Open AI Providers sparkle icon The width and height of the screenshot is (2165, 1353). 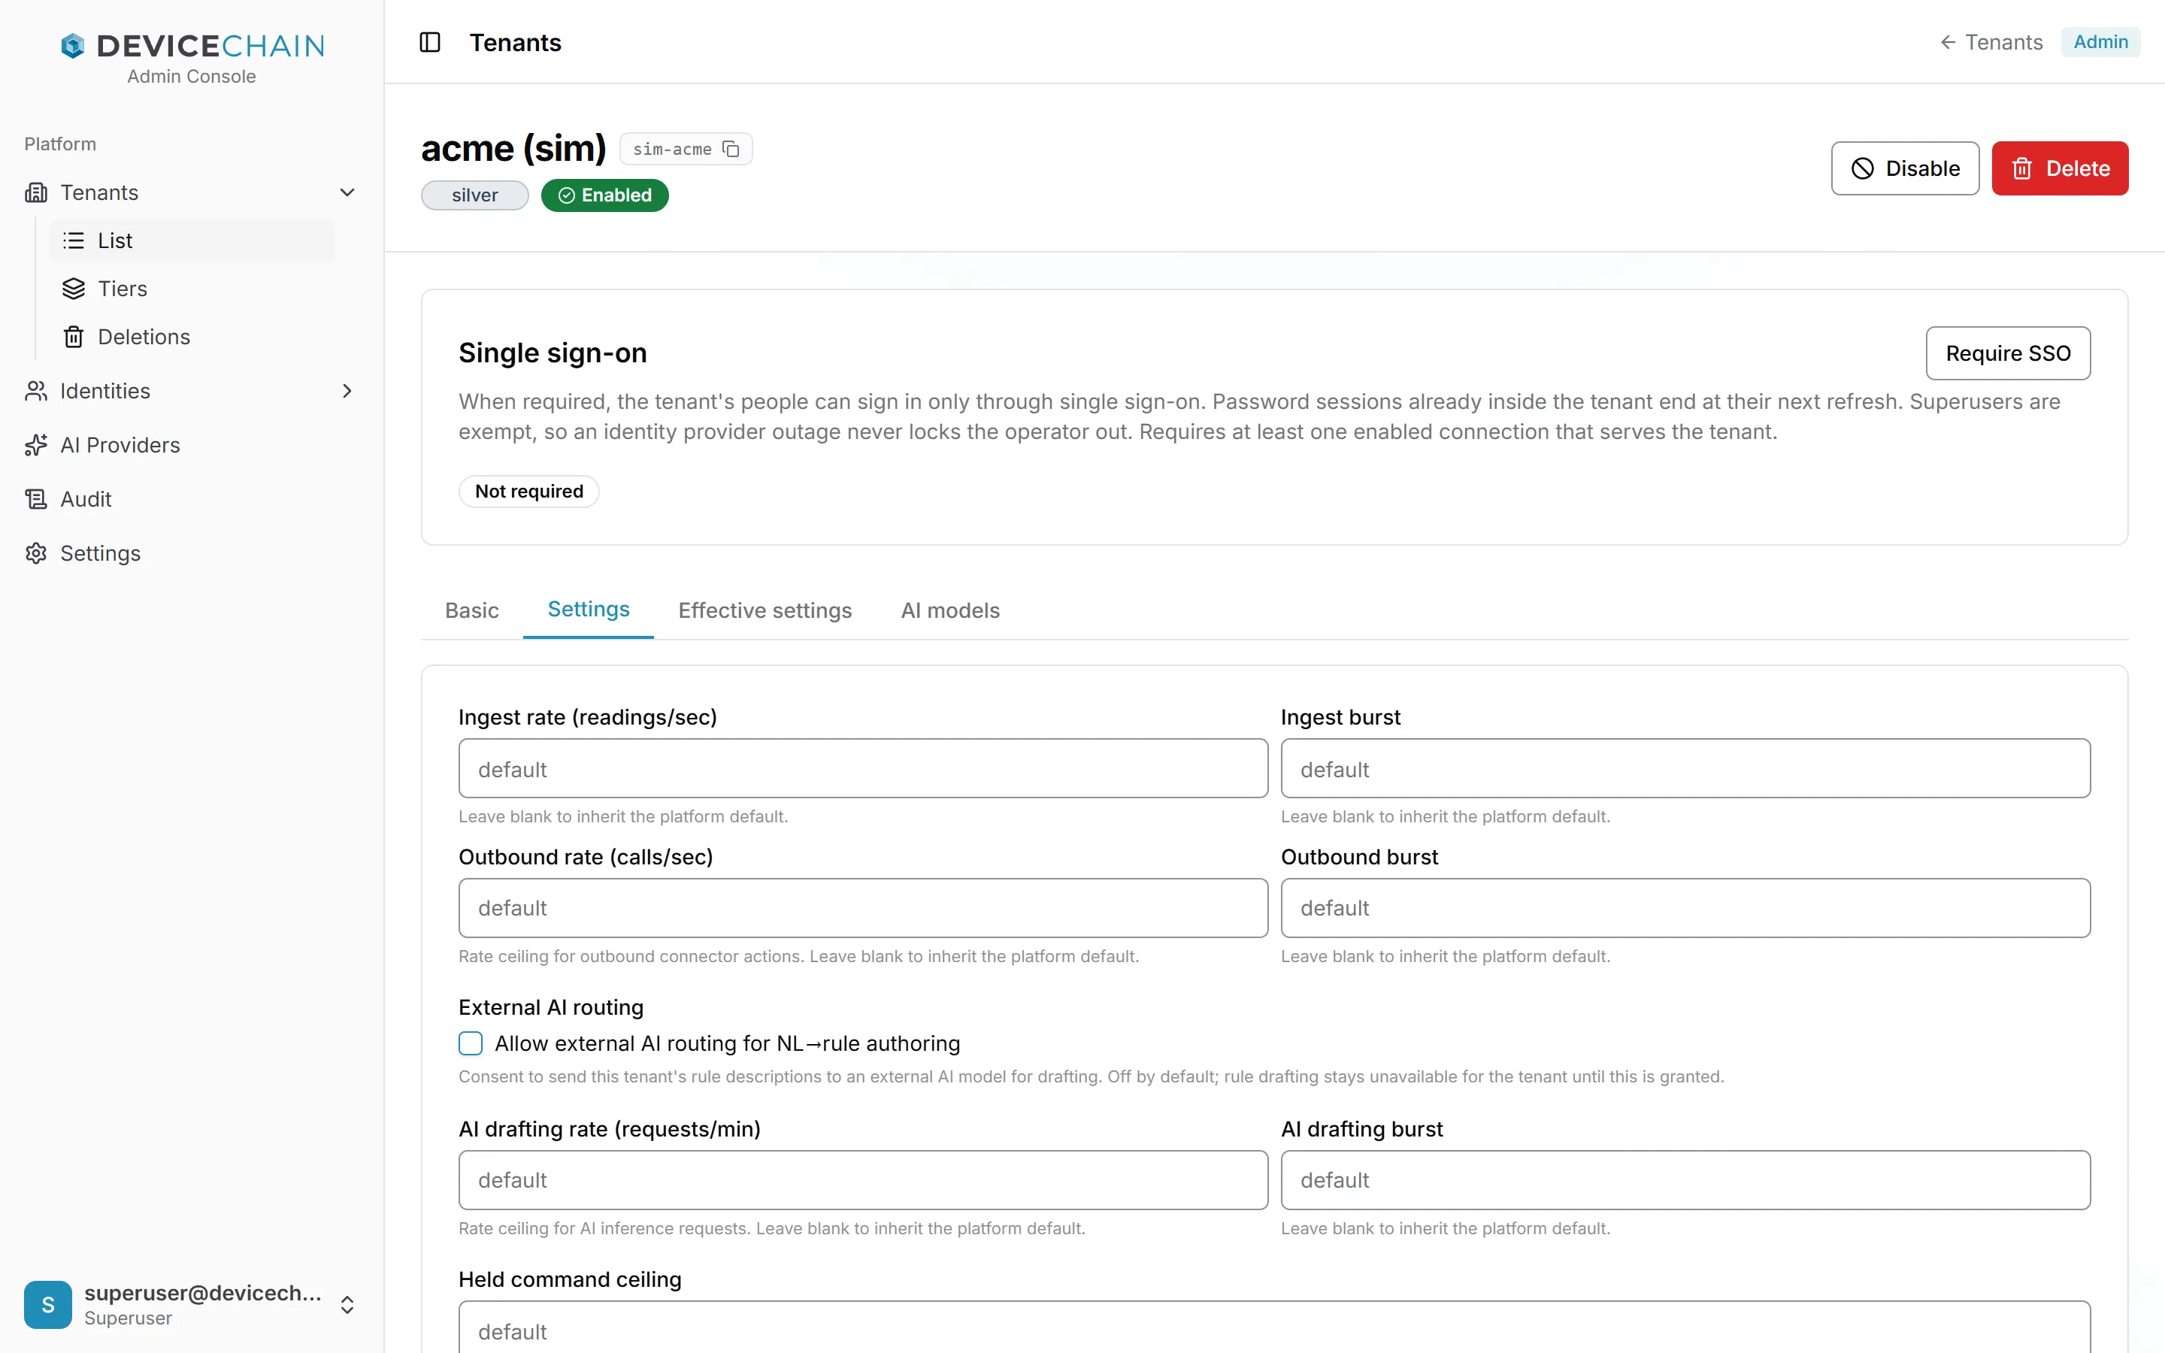click(36, 445)
